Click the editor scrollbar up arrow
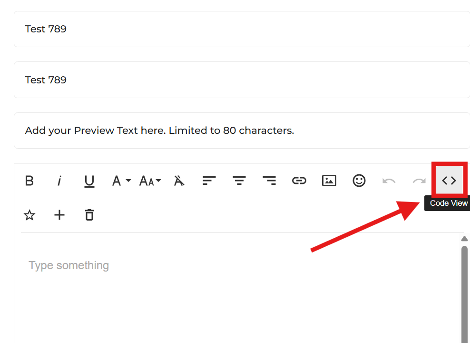Viewport: 470px width, 343px height. [x=464, y=239]
